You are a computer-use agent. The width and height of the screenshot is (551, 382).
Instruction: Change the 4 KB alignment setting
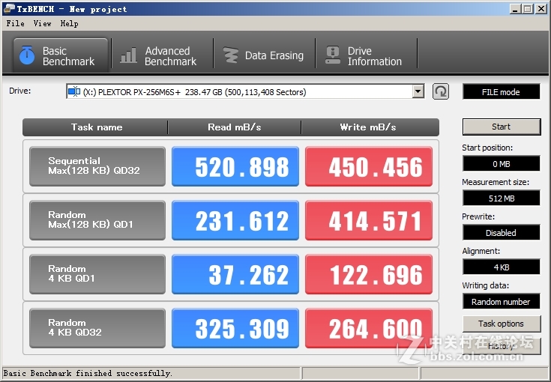coord(501,267)
